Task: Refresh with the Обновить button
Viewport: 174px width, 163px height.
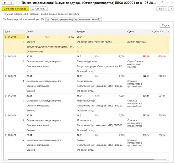Action: point(39,9)
